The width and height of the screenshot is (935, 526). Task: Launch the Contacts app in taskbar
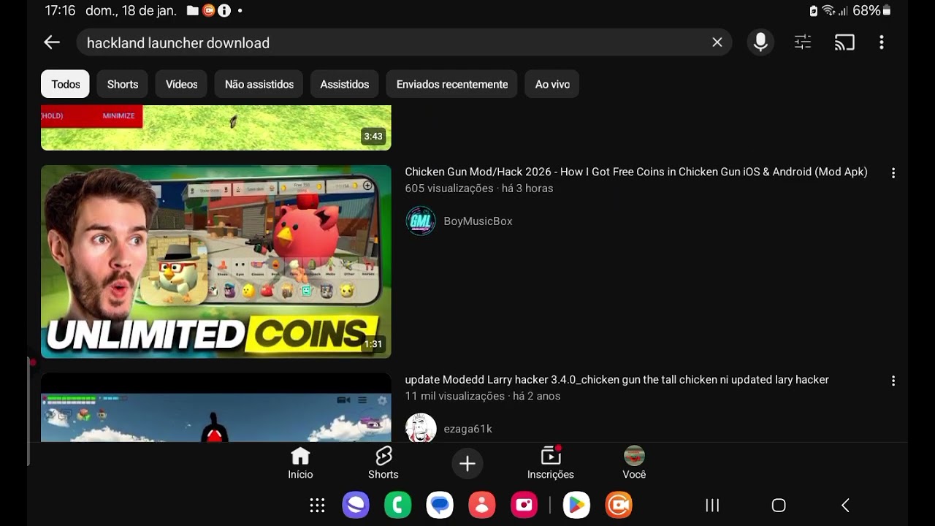(x=482, y=505)
